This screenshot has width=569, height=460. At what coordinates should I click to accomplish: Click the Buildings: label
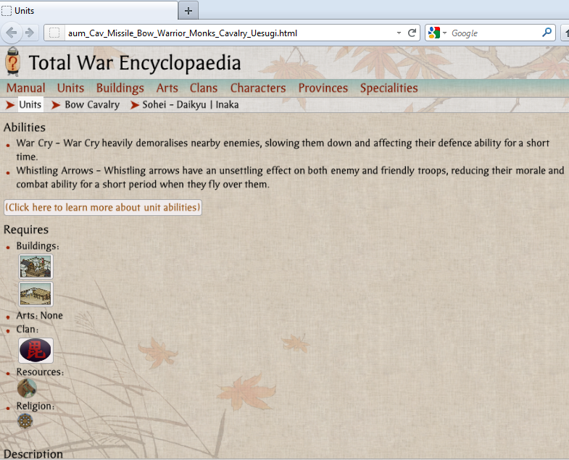pyautogui.click(x=38, y=246)
